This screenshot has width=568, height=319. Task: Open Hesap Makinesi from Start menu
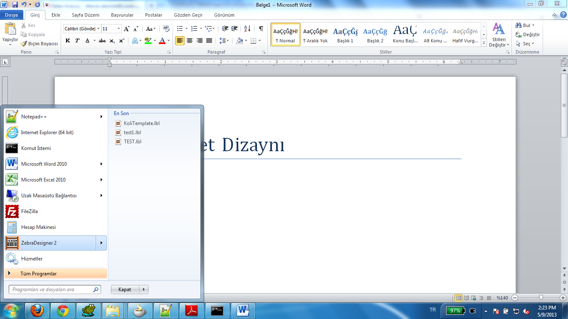pyautogui.click(x=55, y=227)
